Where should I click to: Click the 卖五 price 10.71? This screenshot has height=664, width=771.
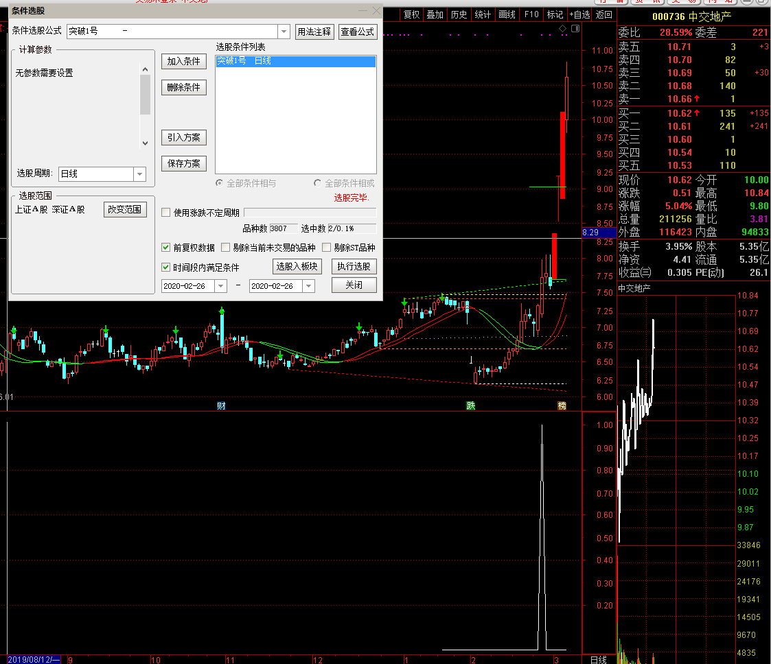[x=680, y=47]
